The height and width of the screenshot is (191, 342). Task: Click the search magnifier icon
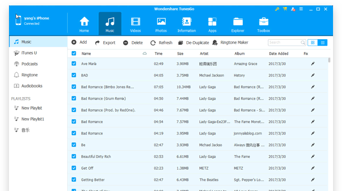point(303,43)
